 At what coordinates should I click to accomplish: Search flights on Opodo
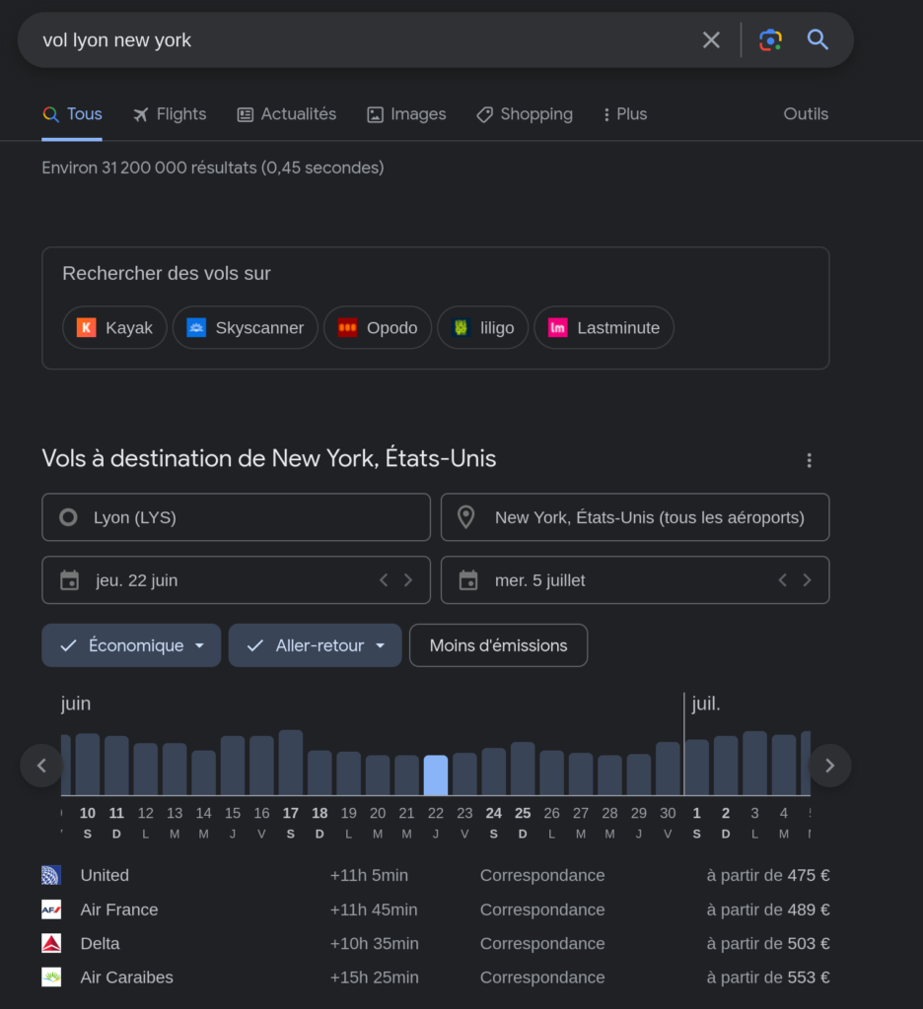pos(378,327)
